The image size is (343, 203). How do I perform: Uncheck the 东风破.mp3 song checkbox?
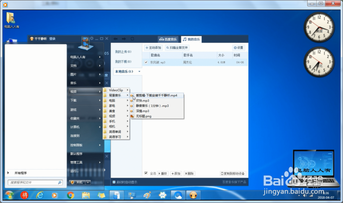click(x=146, y=62)
